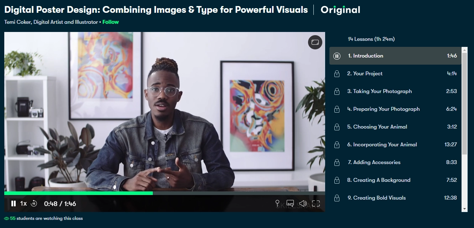Click the pause icon beside Introduction lesson
474x228 pixels.
337,56
